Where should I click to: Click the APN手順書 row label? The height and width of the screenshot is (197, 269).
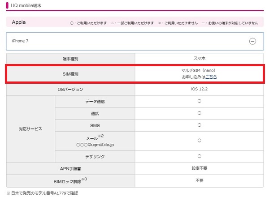(x=70, y=169)
